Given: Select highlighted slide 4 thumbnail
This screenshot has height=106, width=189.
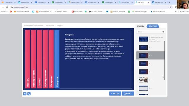Looking at the screenshot, I should [x=143, y=55].
